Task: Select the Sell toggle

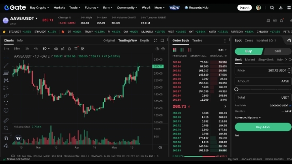Action: [277, 51]
